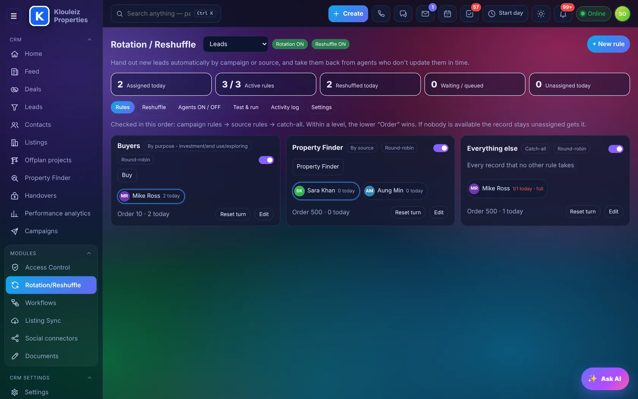Turn off Property Finder rule toggle
Image resolution: width=638 pixels, height=399 pixels.
pos(441,148)
